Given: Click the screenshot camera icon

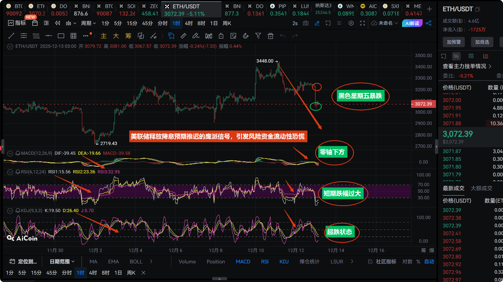Looking at the screenshot, I should [x=306, y=23].
